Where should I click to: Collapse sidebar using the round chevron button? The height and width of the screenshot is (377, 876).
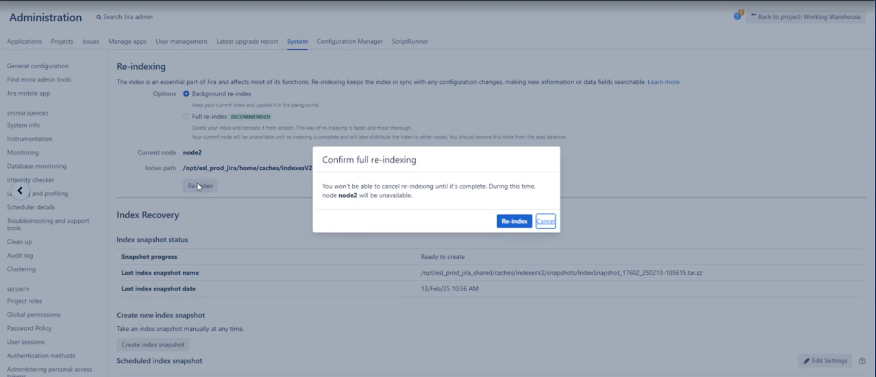20,191
